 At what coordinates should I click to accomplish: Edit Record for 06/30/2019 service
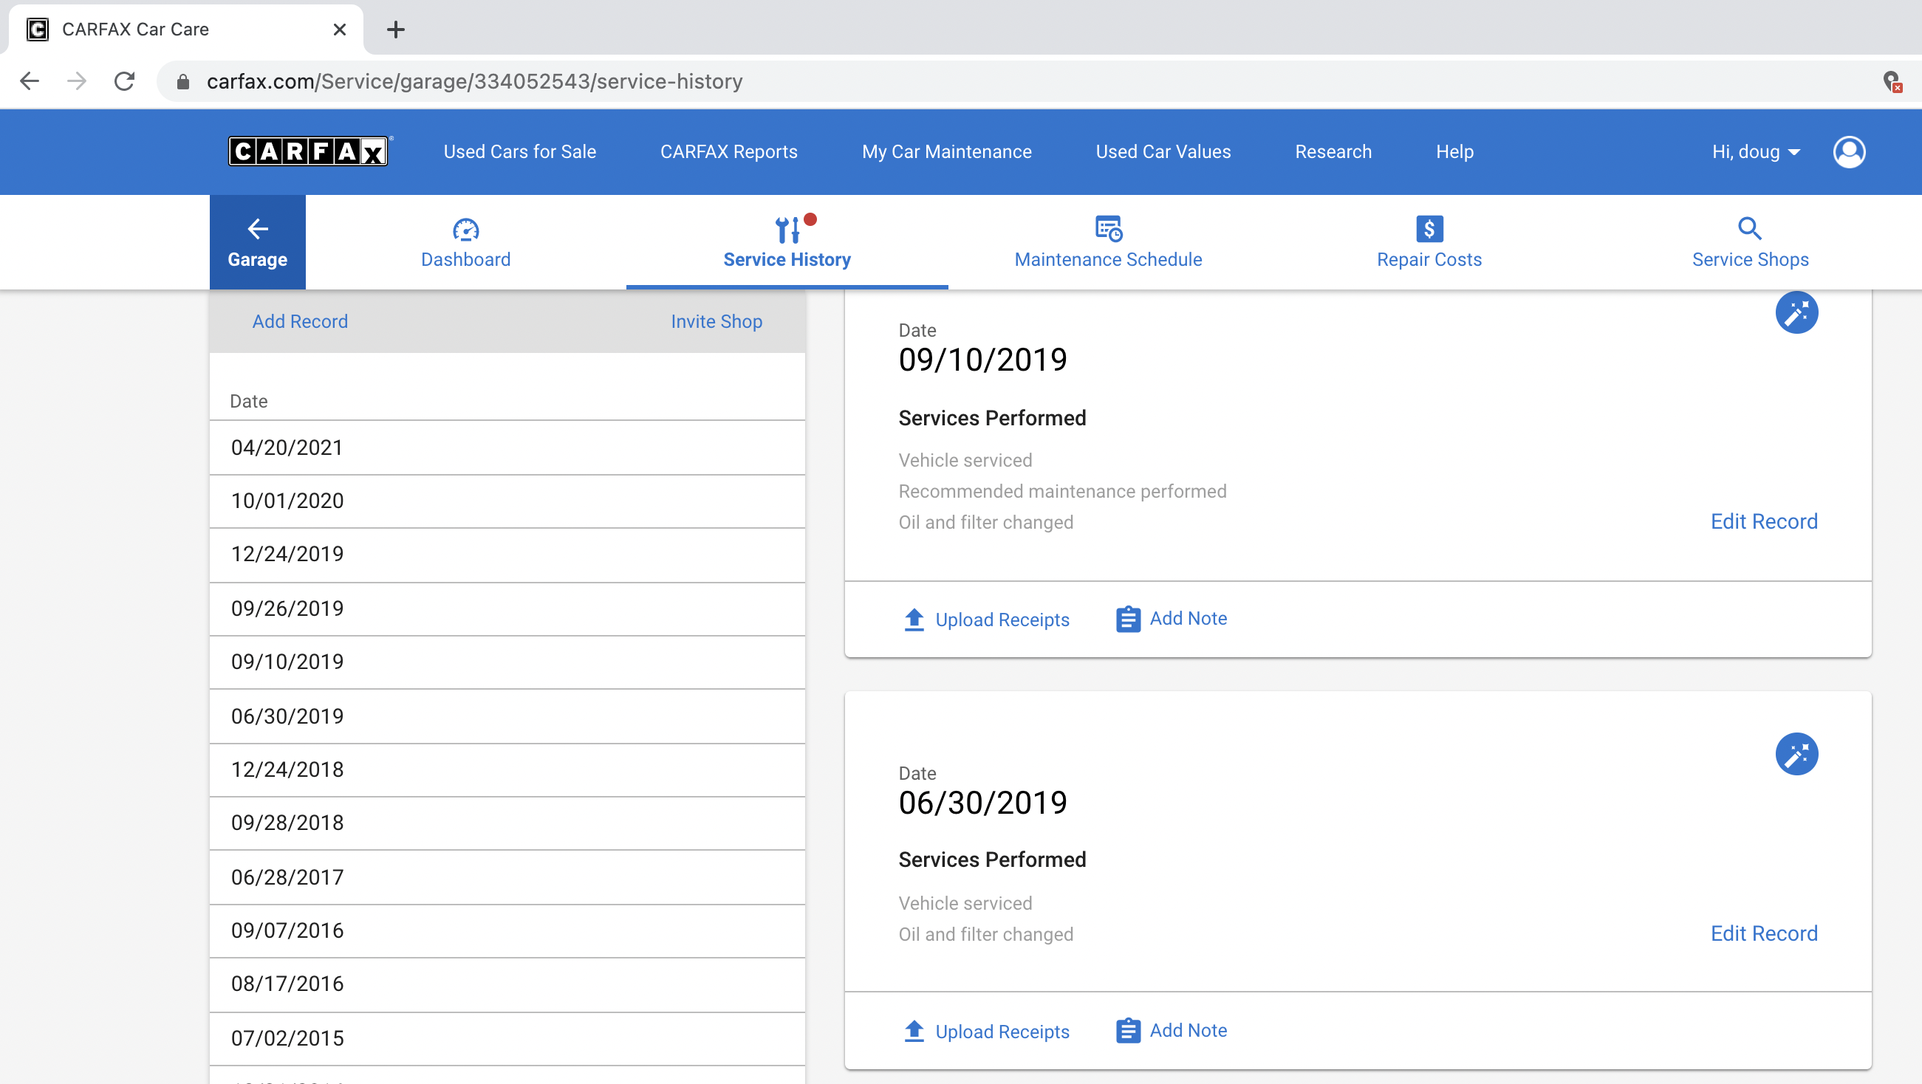point(1764,933)
